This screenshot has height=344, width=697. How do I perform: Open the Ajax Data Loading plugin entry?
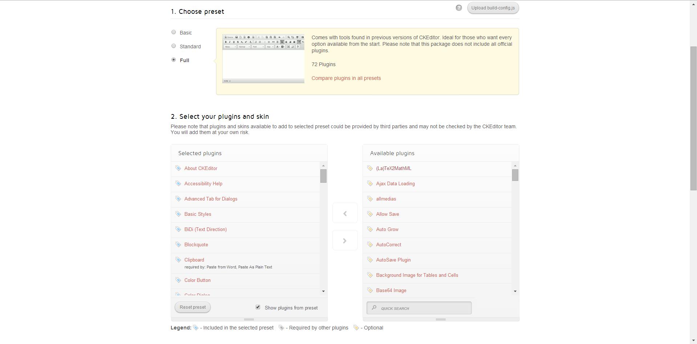395,184
